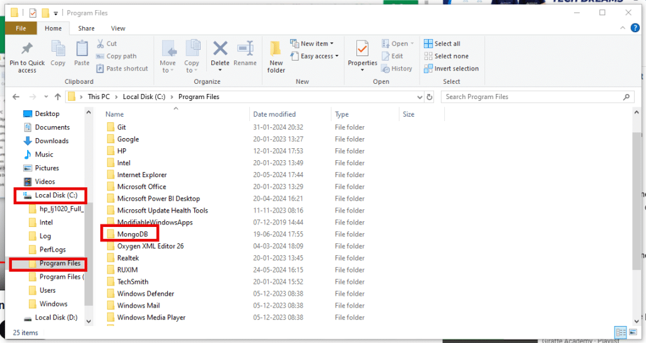
Task: Click Select all in ribbon
Action: pyautogui.click(x=447, y=44)
